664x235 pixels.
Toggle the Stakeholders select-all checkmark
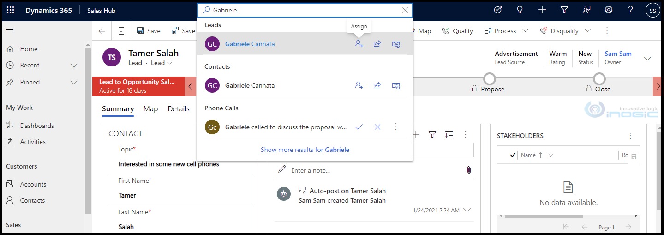513,155
